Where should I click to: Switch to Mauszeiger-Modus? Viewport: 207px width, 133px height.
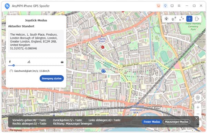177,122
